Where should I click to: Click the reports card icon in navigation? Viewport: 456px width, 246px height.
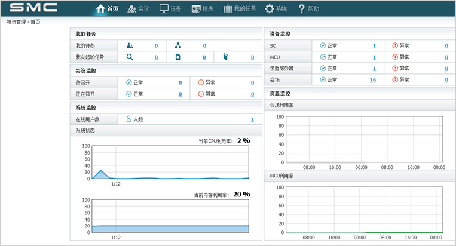coord(196,9)
